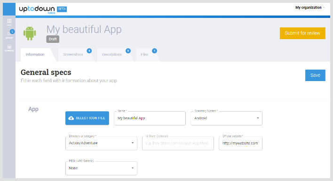333x181 pixels.
Task: Click the 'My beautiful App' page title
Action: (84, 29)
